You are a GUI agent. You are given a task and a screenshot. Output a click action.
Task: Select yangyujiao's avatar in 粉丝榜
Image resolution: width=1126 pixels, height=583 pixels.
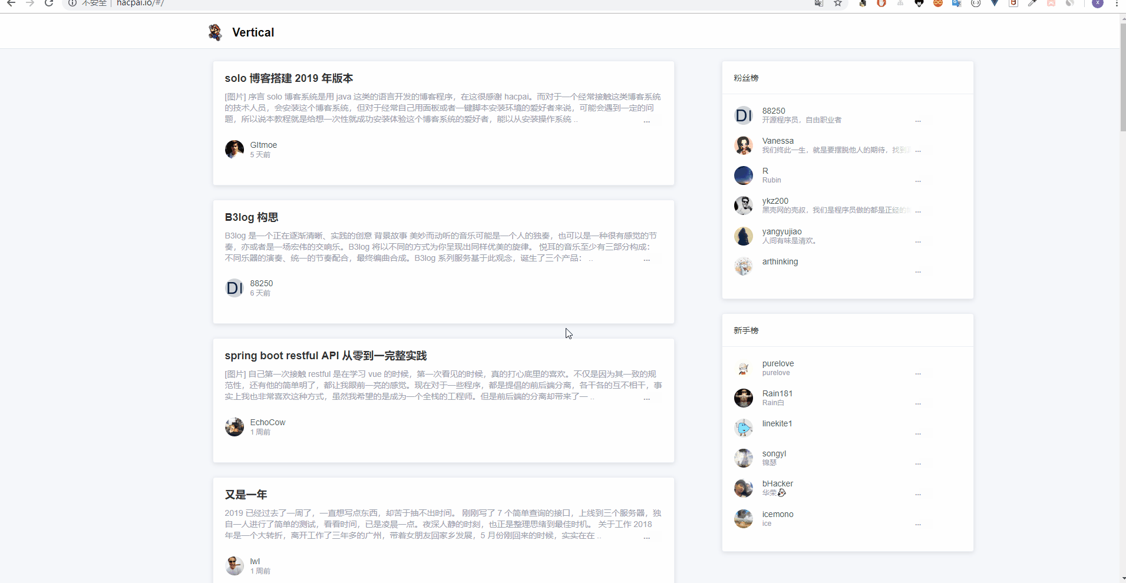click(744, 236)
